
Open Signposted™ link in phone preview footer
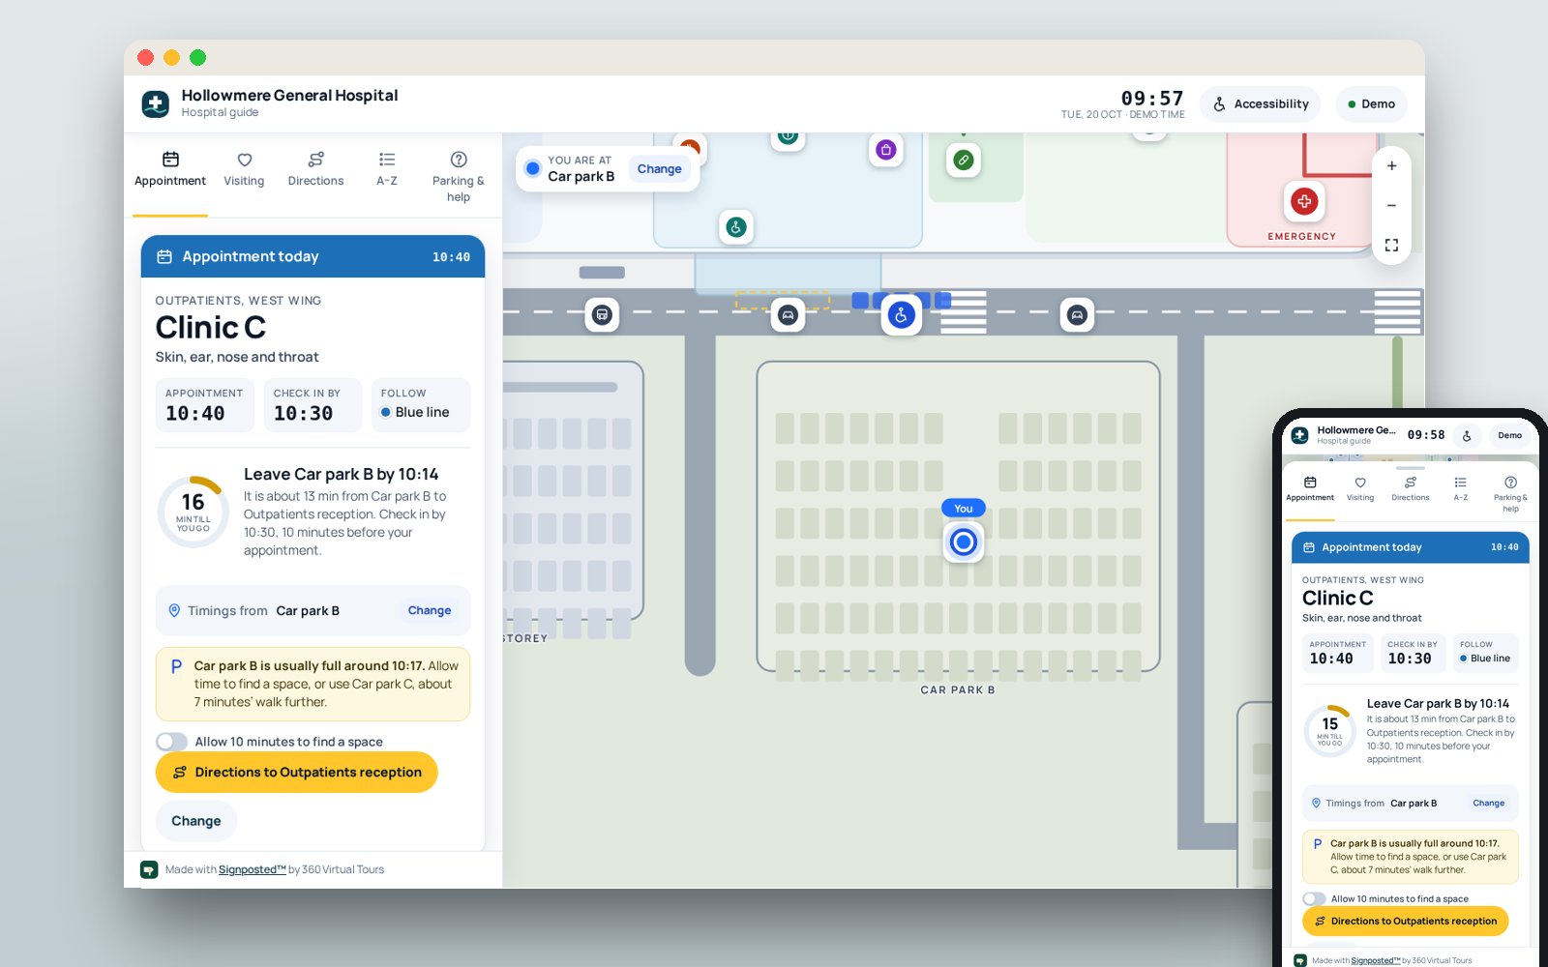tap(1376, 960)
